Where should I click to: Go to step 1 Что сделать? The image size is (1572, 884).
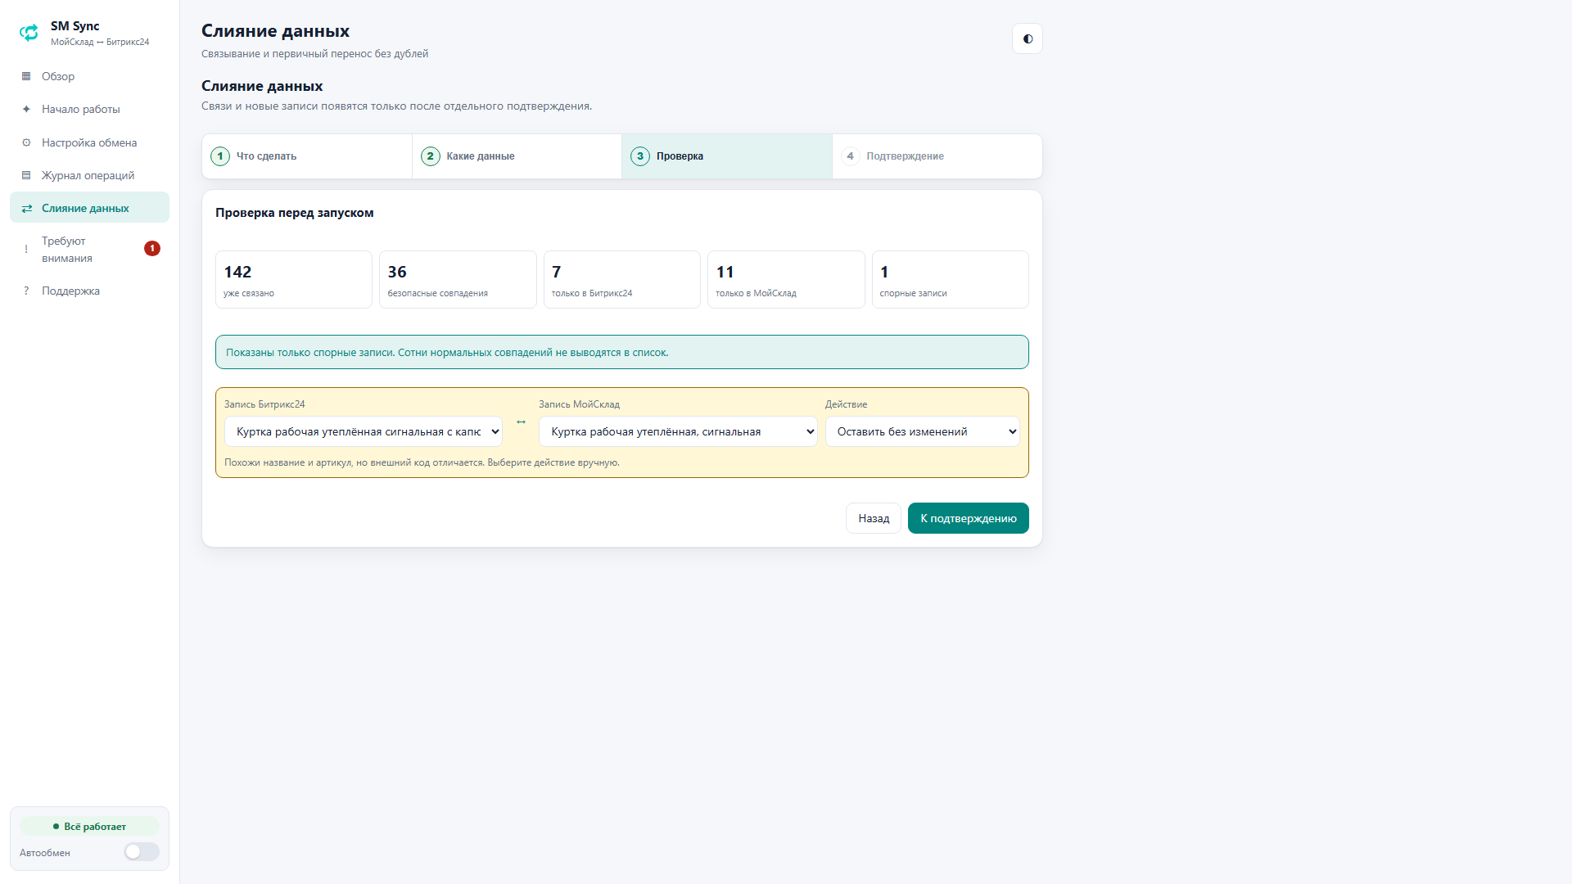pos(307,156)
